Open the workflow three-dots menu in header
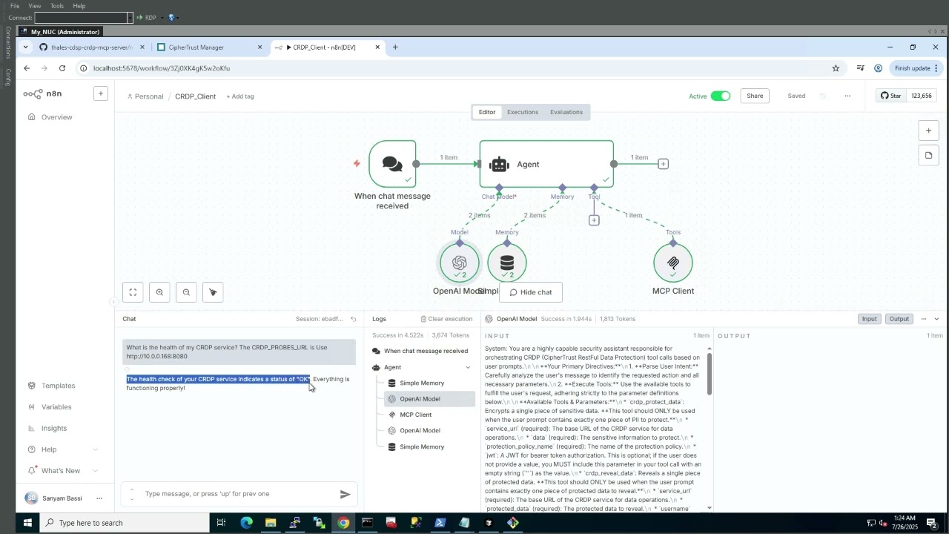 point(847,96)
